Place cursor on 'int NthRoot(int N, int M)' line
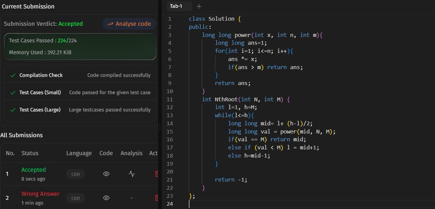Screen dimensions: 435x209 click(x=246, y=99)
